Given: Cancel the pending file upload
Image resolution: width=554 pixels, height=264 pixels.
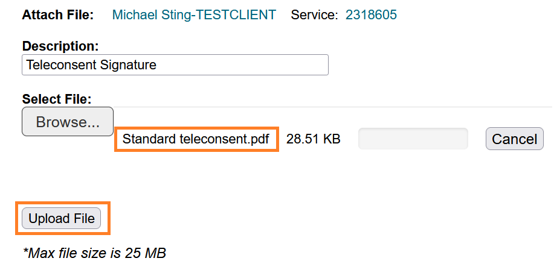Looking at the screenshot, I should tap(514, 139).
